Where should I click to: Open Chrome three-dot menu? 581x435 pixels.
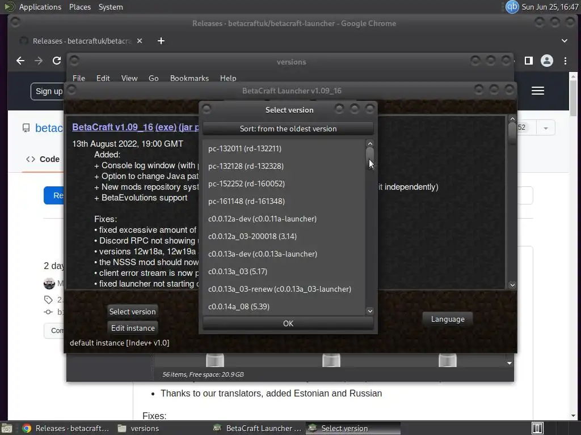pyautogui.click(x=565, y=61)
